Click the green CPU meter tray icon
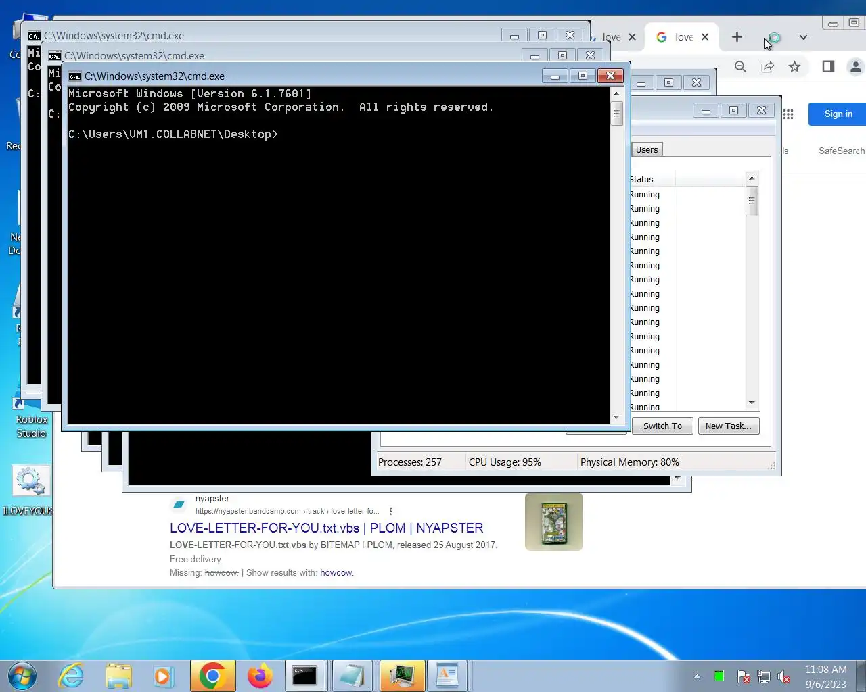 point(719,676)
